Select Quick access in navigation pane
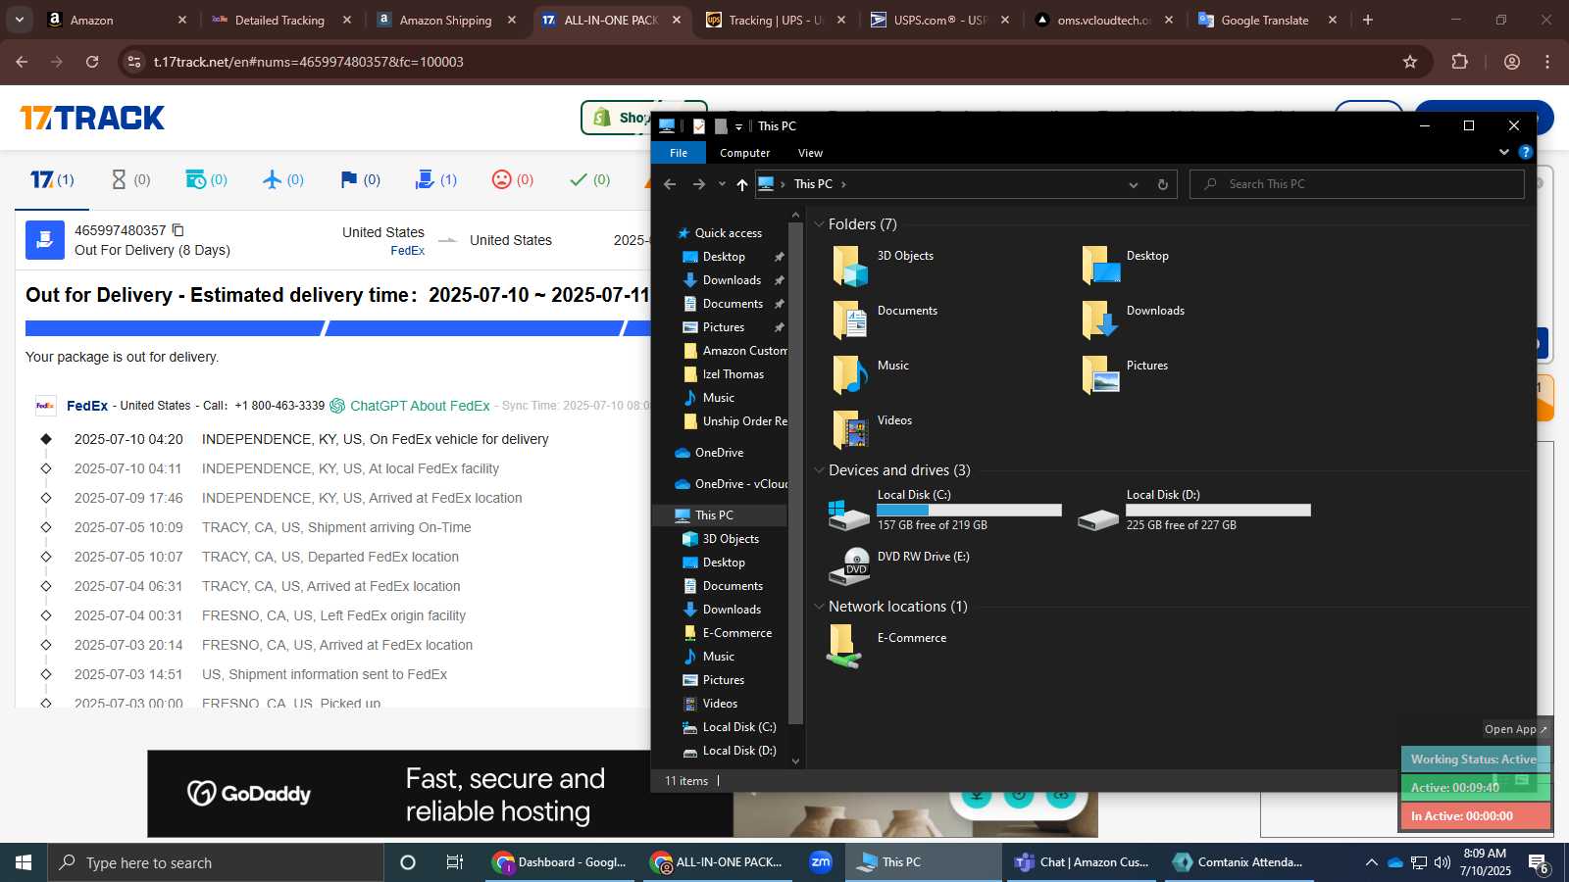 pos(728,233)
